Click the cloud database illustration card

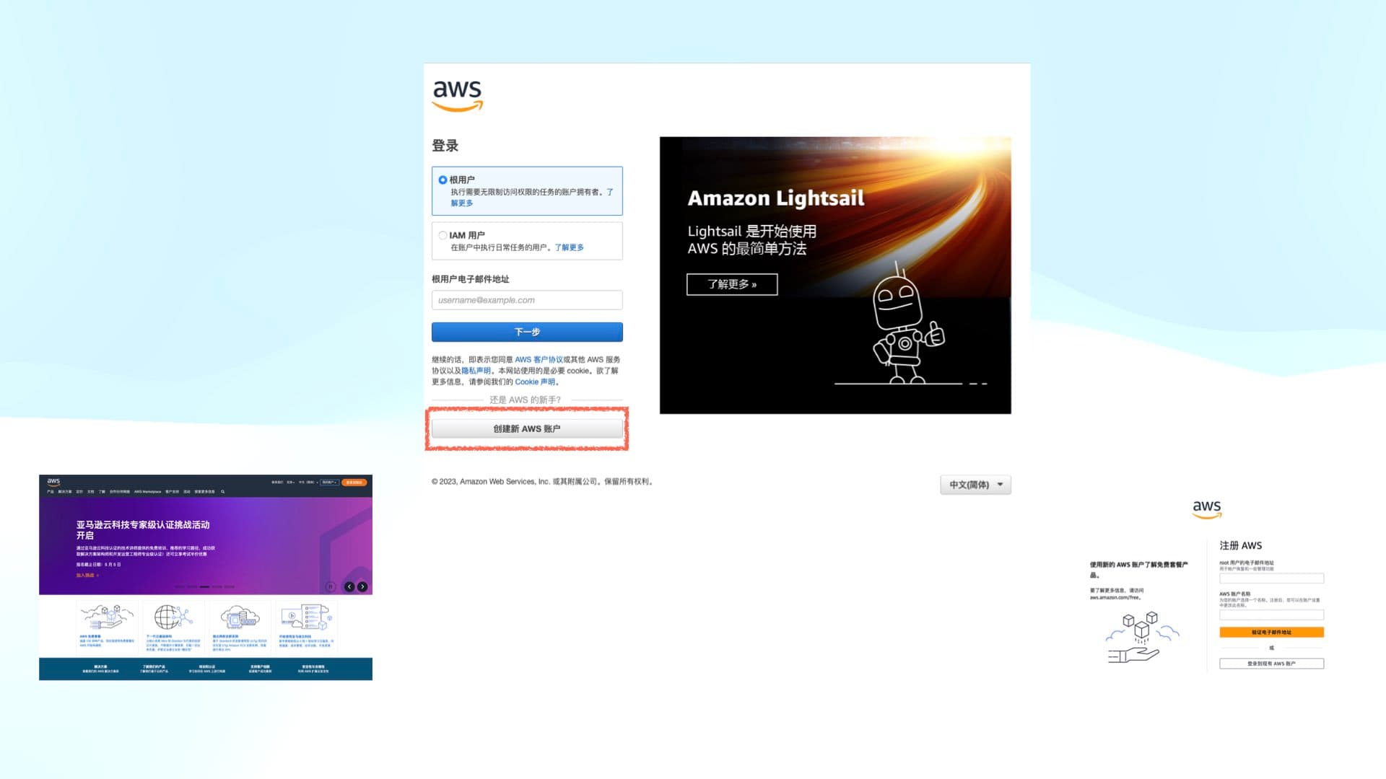(x=240, y=619)
